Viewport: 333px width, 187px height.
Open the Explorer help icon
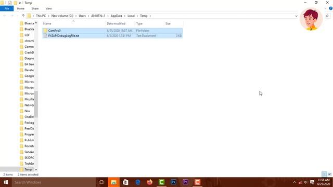pyautogui.click(x=331, y=8)
